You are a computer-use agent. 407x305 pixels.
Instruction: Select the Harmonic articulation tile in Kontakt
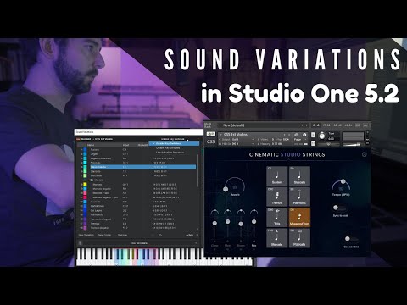(x=299, y=197)
